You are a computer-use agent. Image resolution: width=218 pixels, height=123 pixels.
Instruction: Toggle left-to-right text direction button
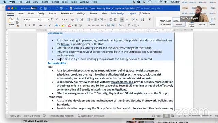coord(122,20)
